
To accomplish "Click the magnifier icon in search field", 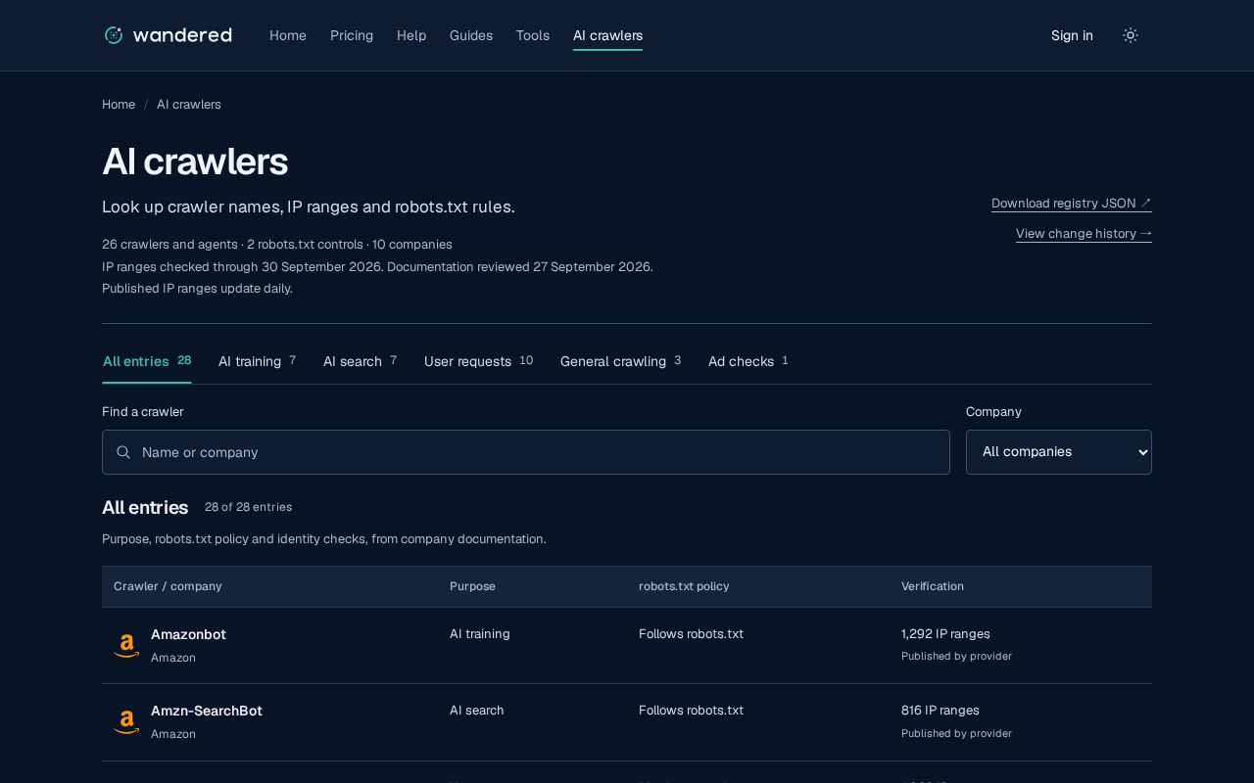I will pos(123,452).
